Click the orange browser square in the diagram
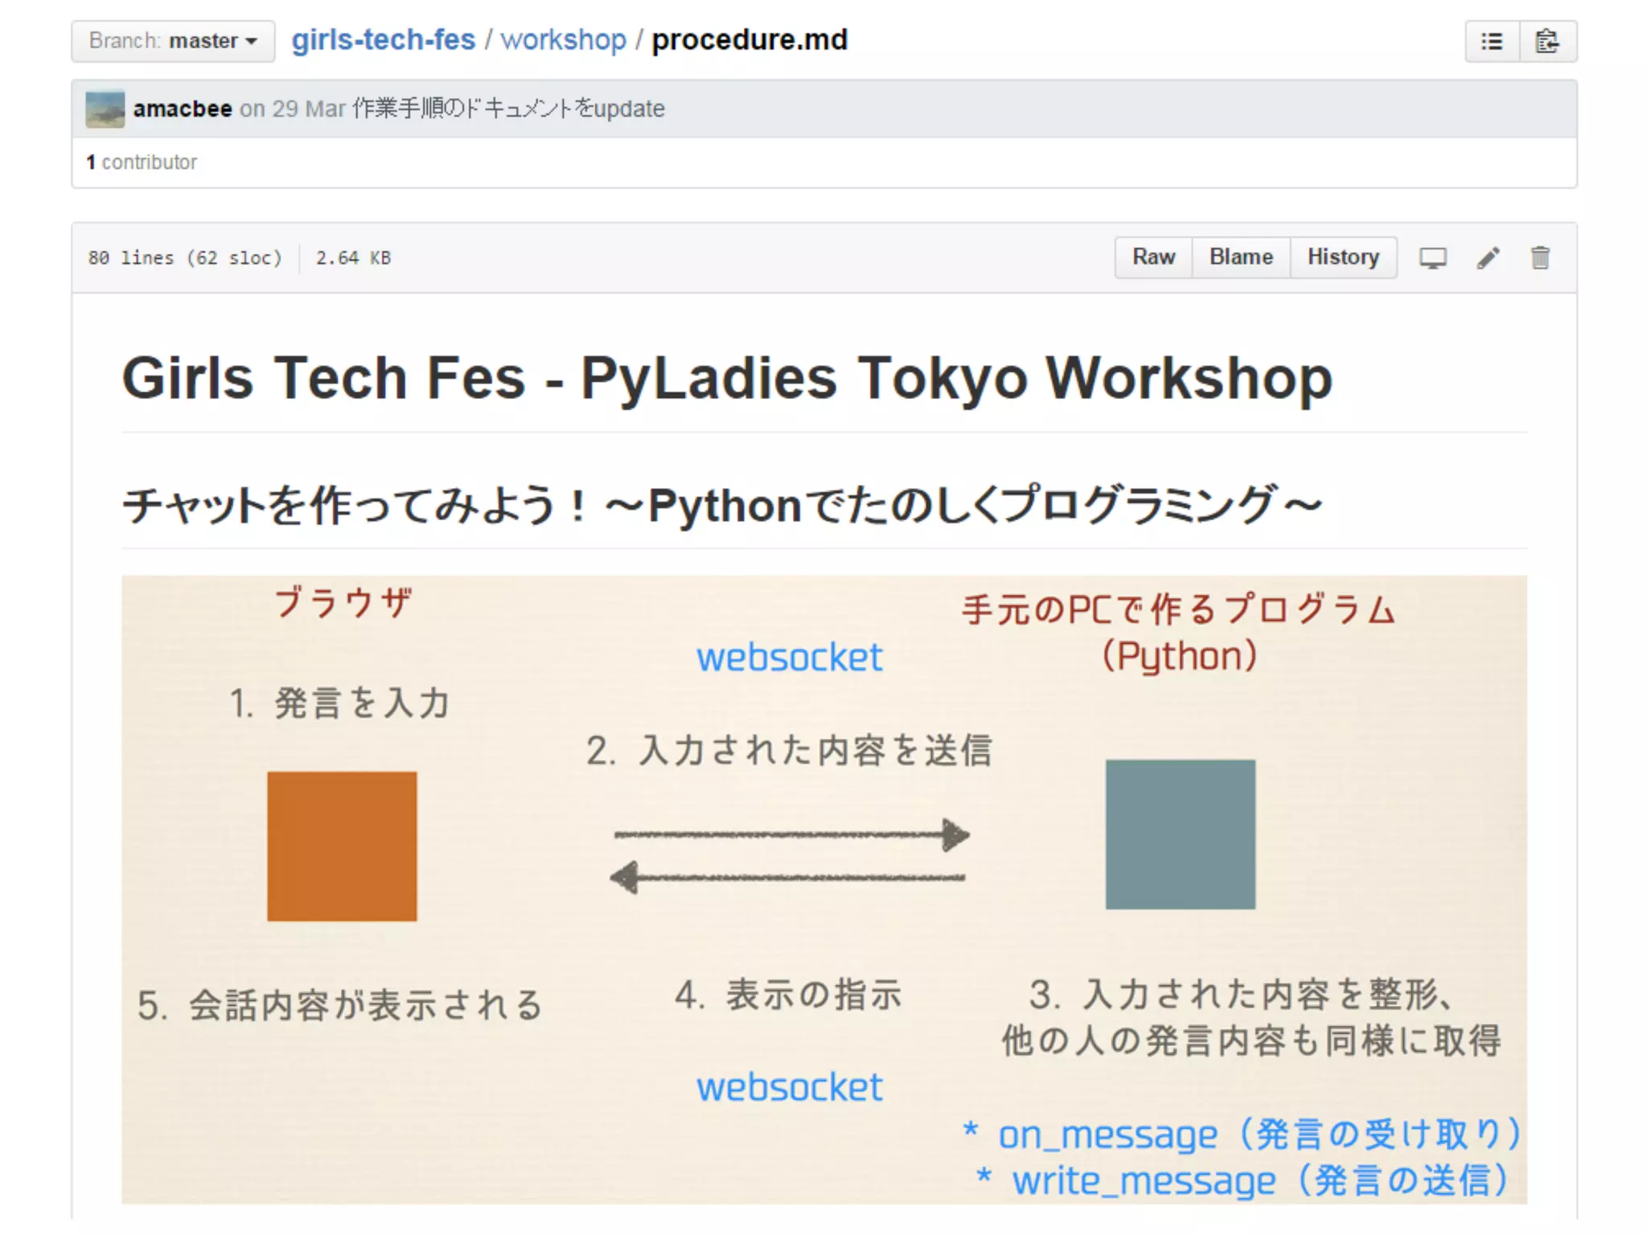 point(342,846)
